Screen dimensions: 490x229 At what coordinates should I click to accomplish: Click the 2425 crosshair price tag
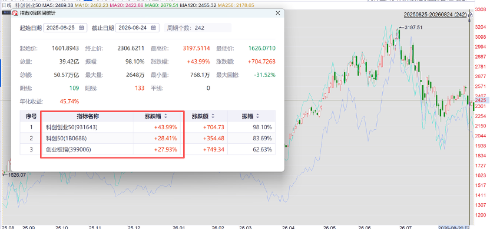pos(481,100)
